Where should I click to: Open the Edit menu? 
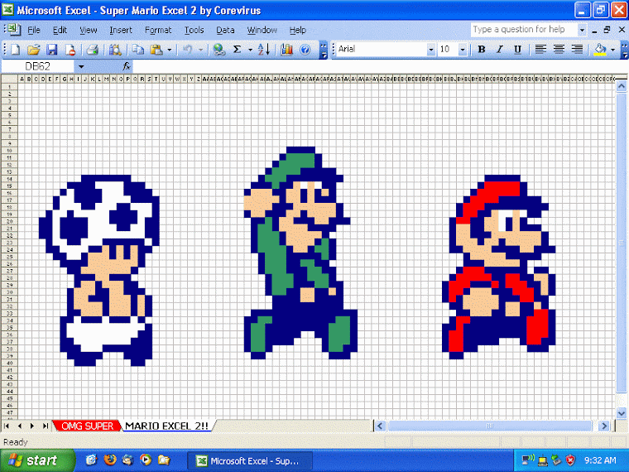(x=60, y=30)
